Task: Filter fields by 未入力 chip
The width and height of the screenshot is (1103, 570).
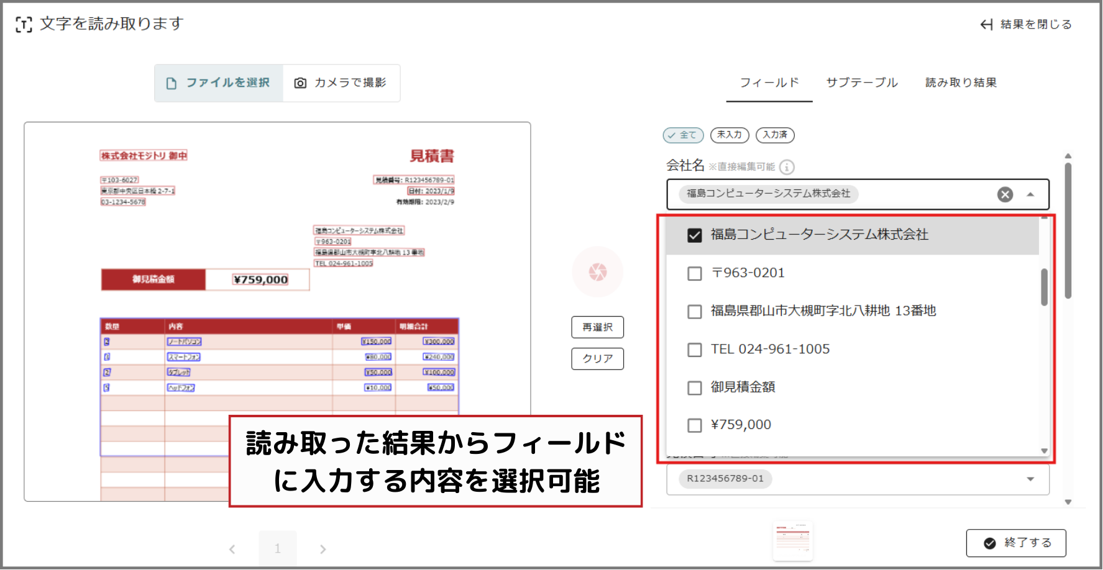Action: tap(729, 135)
